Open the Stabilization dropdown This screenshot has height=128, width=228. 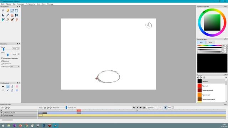[x=15, y=66]
